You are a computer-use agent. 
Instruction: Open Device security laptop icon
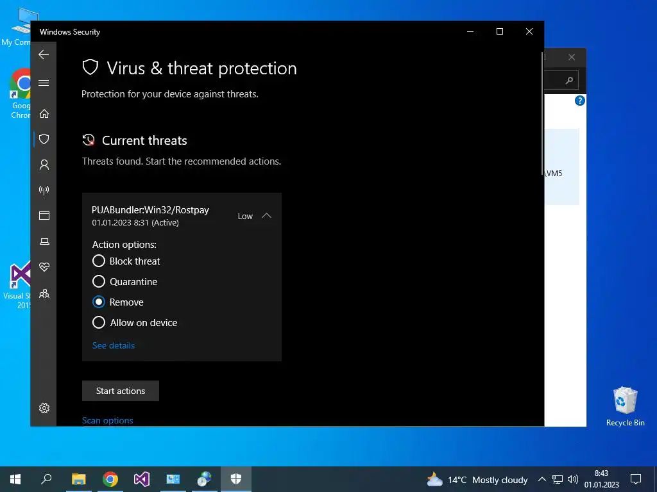(44, 242)
